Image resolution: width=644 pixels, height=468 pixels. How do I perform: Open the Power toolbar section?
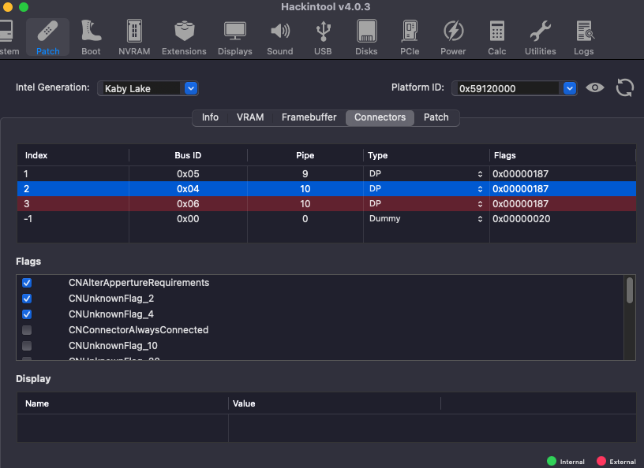click(x=454, y=37)
